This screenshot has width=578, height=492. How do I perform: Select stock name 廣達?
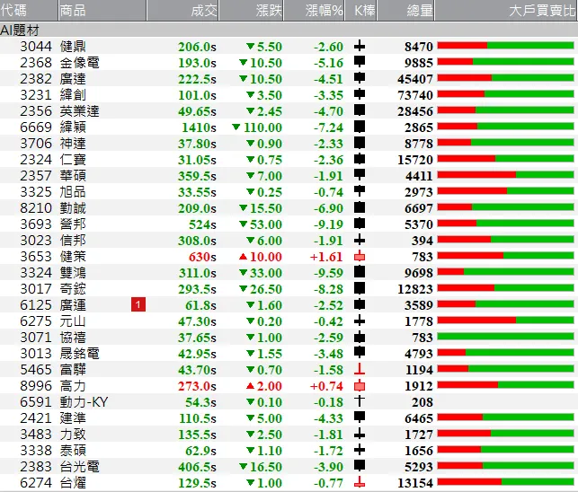click(73, 79)
